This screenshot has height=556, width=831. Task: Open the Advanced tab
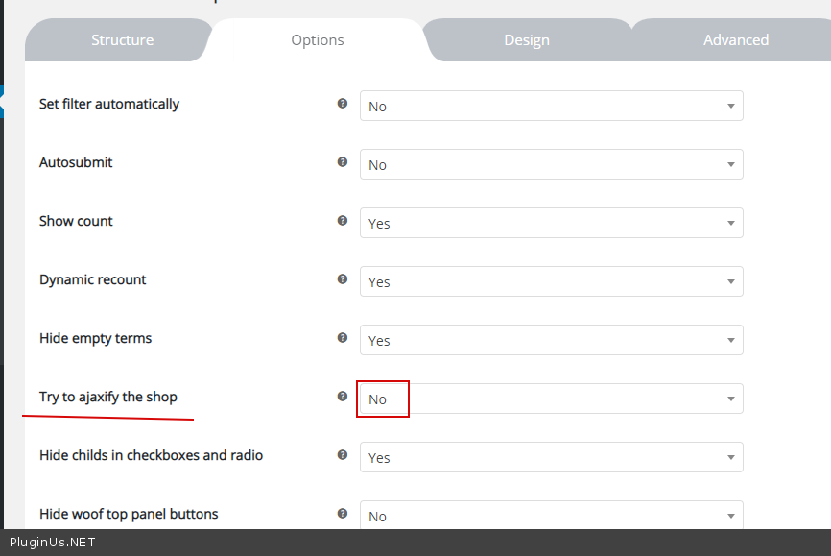point(736,40)
